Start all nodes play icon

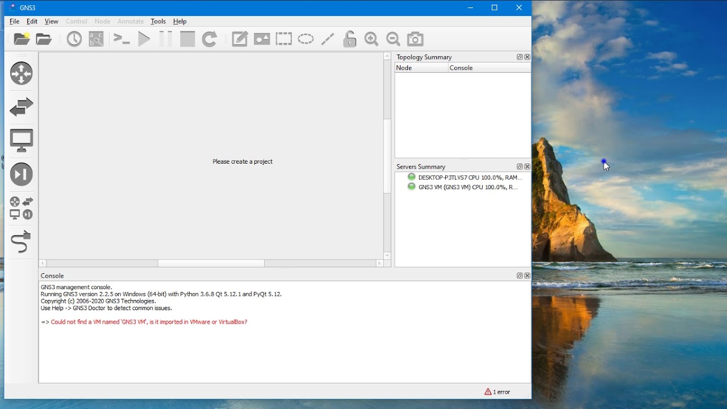[x=144, y=39]
